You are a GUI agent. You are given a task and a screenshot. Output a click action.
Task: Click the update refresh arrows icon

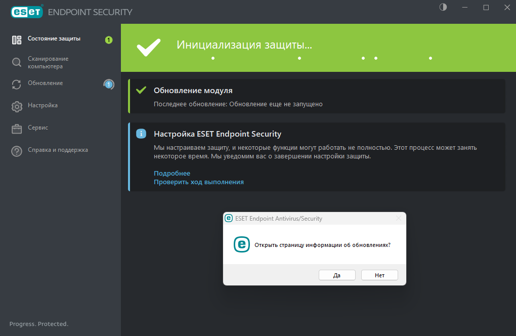(17, 85)
